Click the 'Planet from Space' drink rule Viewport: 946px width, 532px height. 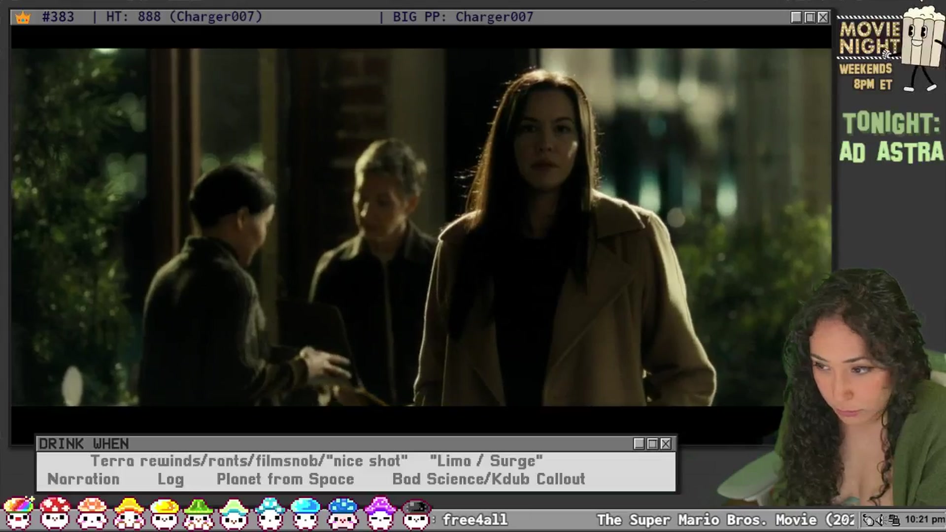pos(285,479)
